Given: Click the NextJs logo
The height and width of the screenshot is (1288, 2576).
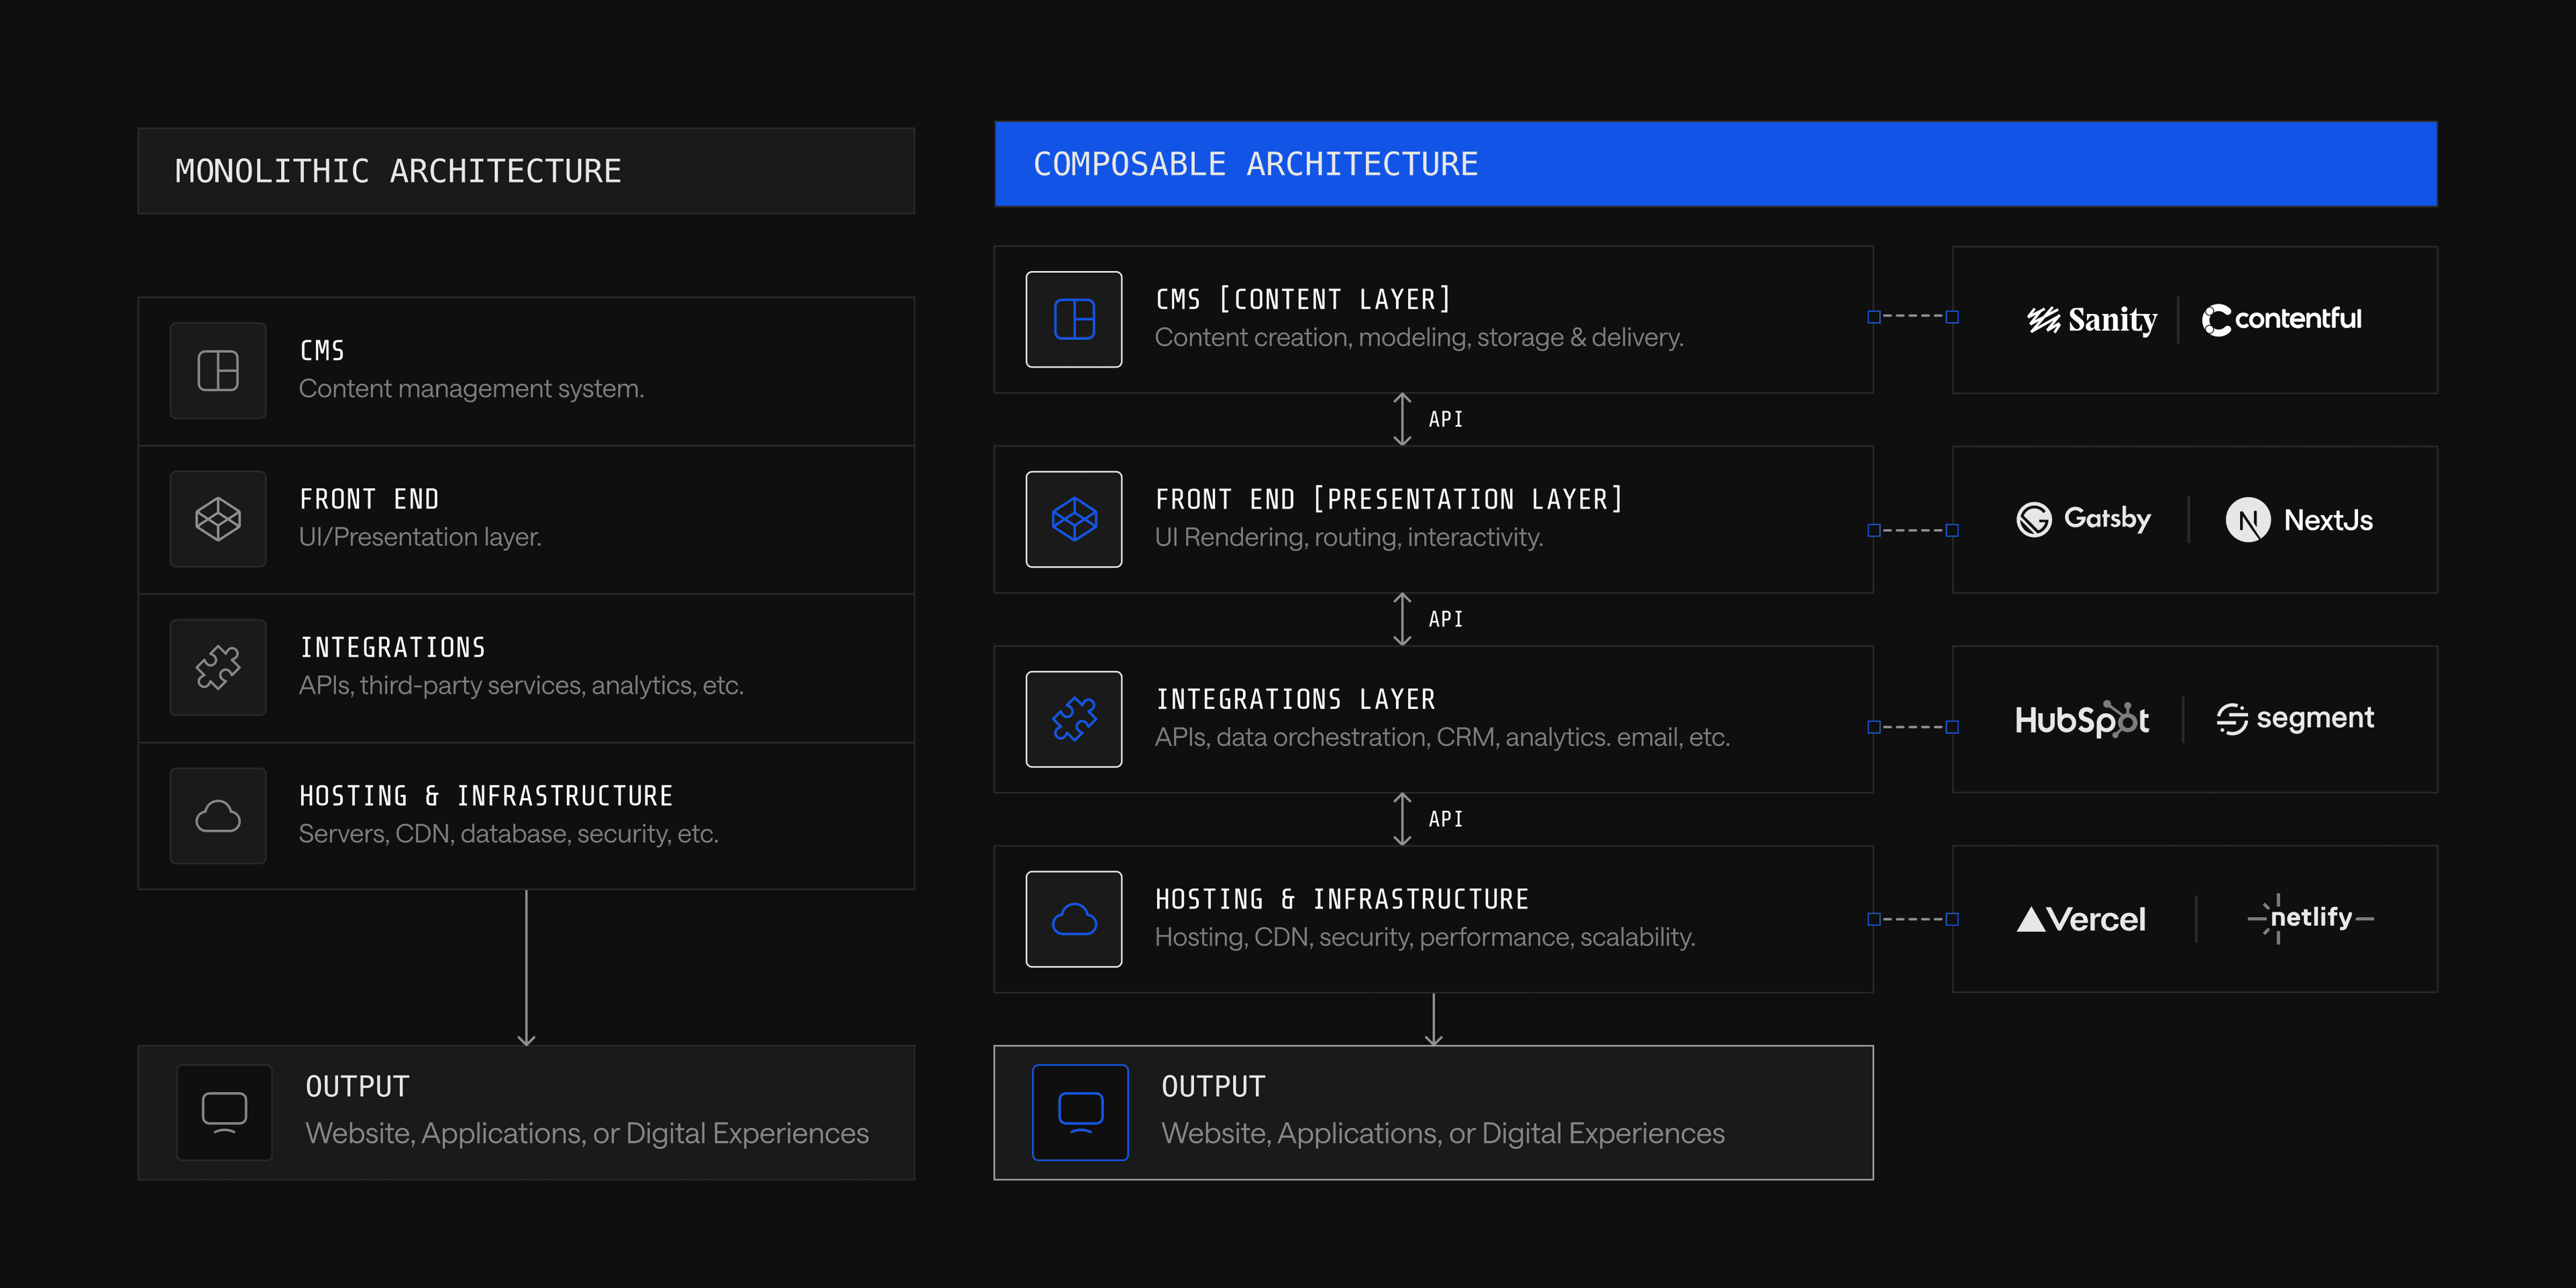Looking at the screenshot, I should click(2298, 520).
